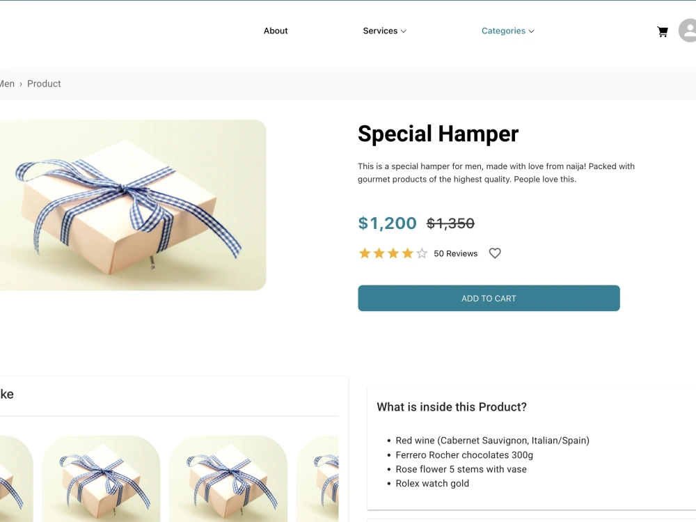Open the third suggested hamper thumbnail
This screenshot has width=696, height=522.
pyautogui.click(x=228, y=479)
